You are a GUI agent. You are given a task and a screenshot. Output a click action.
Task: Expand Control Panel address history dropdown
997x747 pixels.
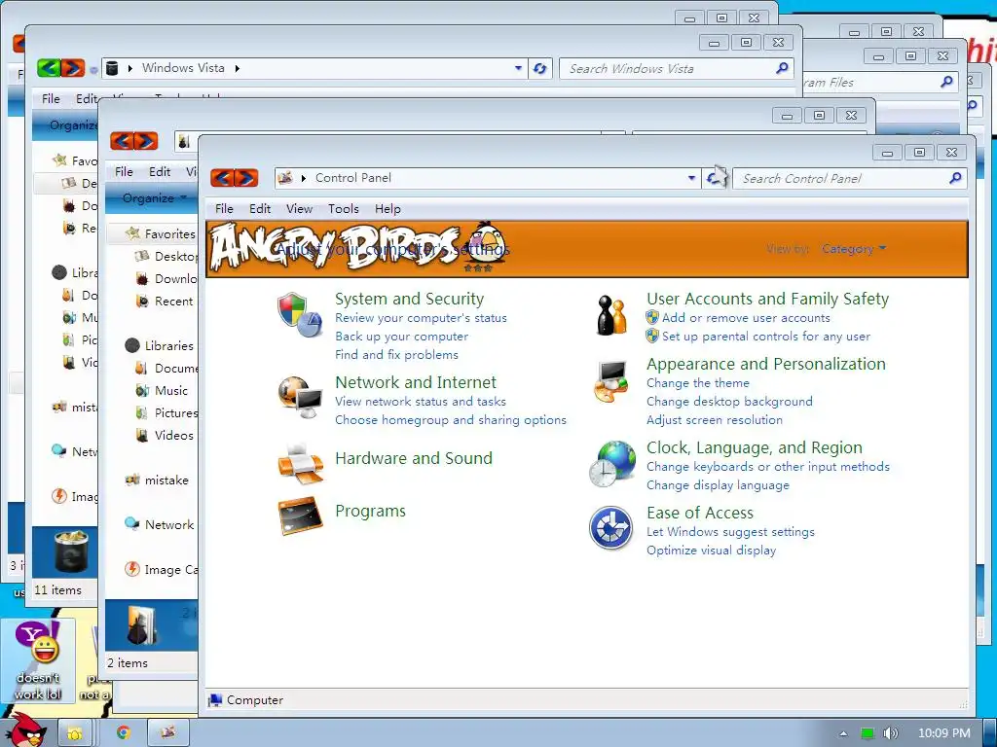(x=691, y=179)
